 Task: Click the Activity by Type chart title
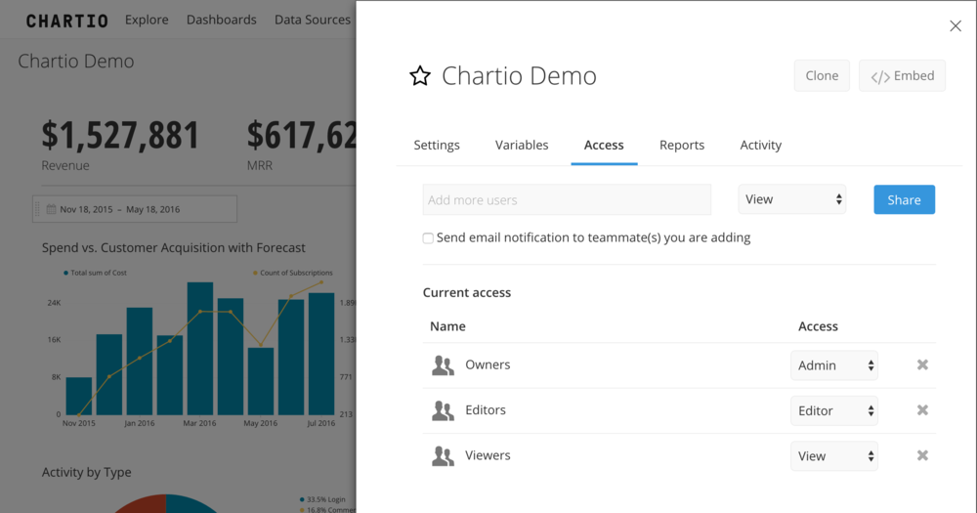87,473
